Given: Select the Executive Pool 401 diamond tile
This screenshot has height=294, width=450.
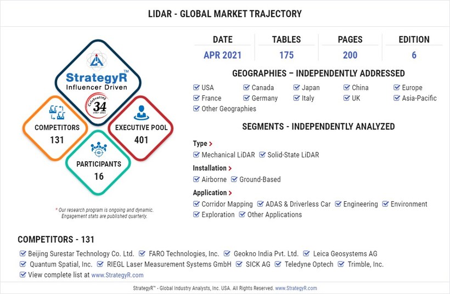Looking at the screenshot, I should pyautogui.click(x=140, y=128).
